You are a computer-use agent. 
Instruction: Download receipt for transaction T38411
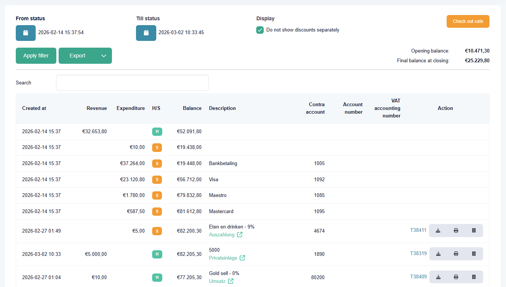tap(438, 230)
